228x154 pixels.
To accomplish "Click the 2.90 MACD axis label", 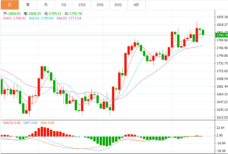I will tap(220, 135).
